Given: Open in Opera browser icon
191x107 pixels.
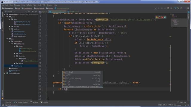Looking at the screenshot, I should (x=162, y=17).
